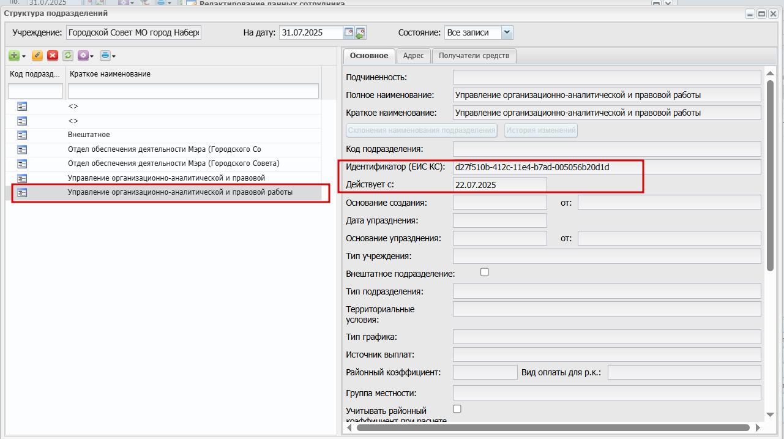Click the green refresh arrows icon
The image size is (784, 439).
(68, 56)
